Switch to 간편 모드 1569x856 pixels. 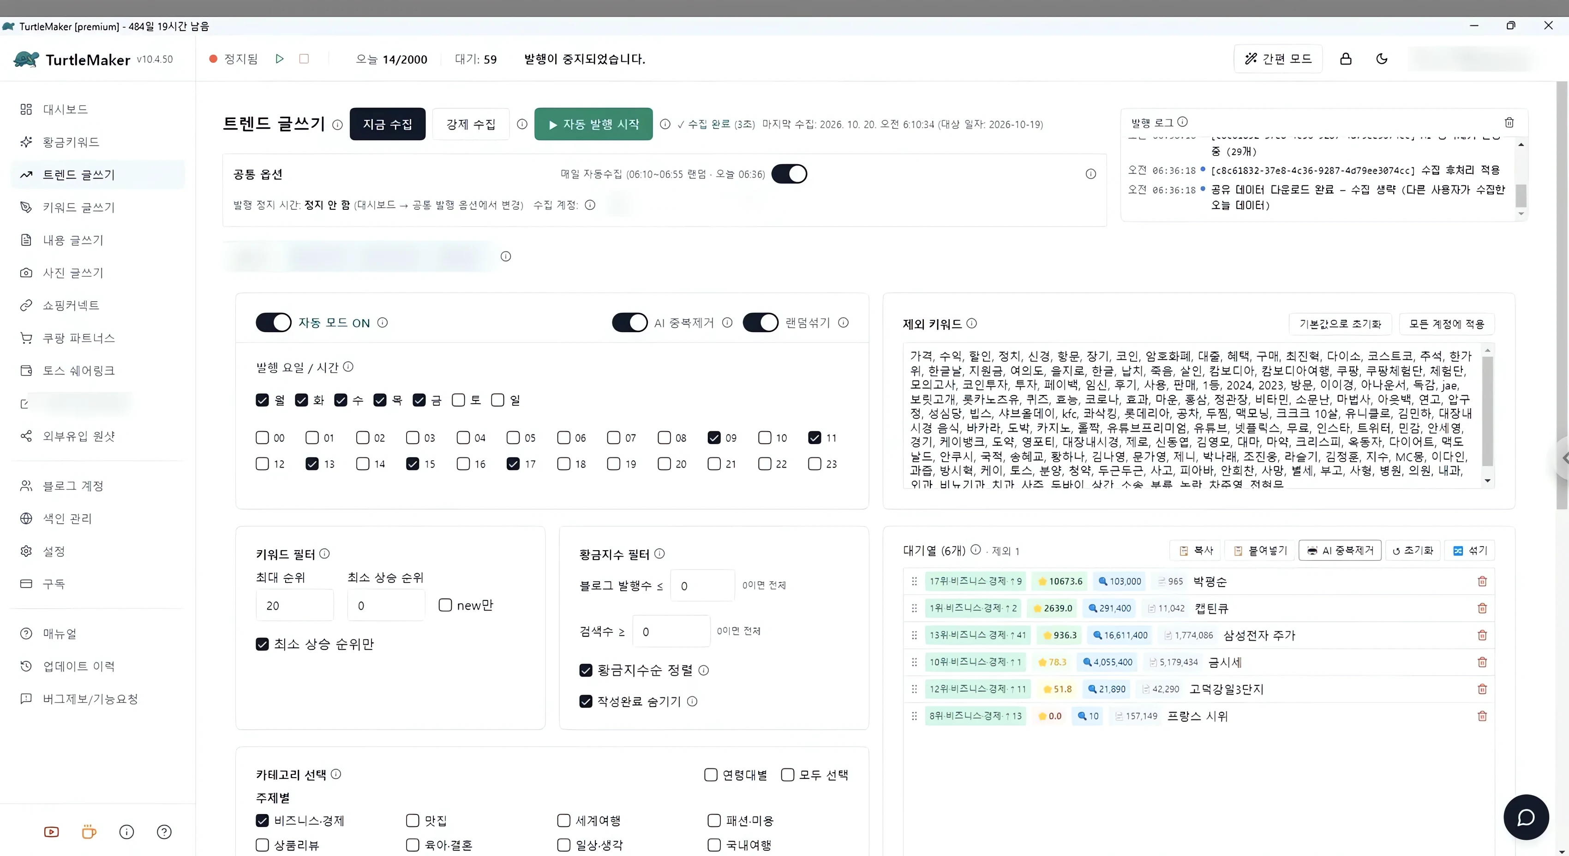[x=1278, y=59]
